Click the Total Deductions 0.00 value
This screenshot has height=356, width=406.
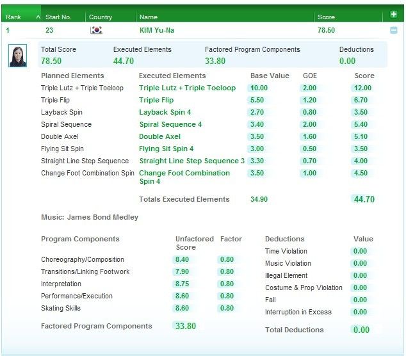tap(361, 330)
